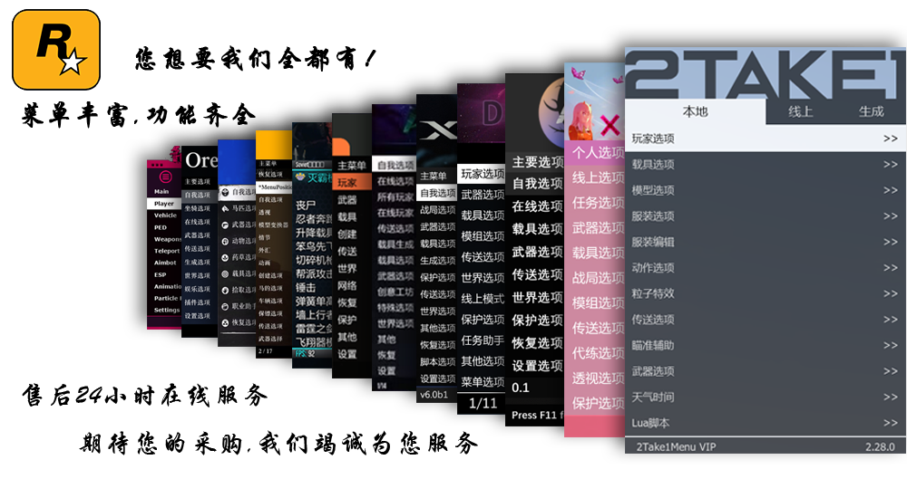
Task: Open 载具选项 in the 2Take1 menu
Action: click(766, 165)
